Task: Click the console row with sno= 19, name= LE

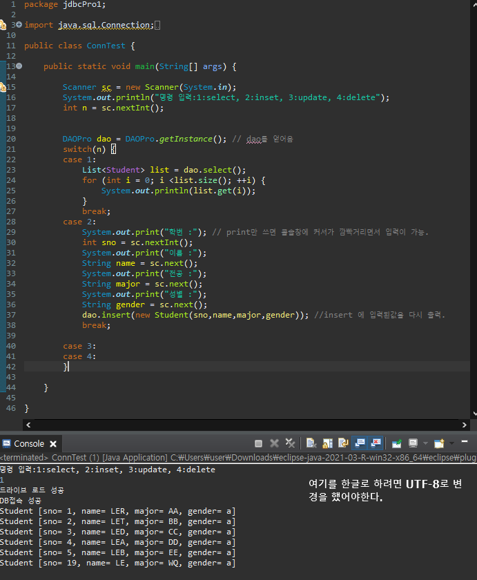Action: [x=118, y=563]
